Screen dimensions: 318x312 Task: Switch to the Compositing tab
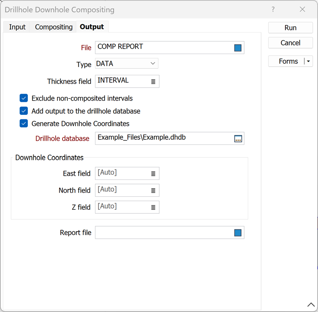(x=53, y=27)
